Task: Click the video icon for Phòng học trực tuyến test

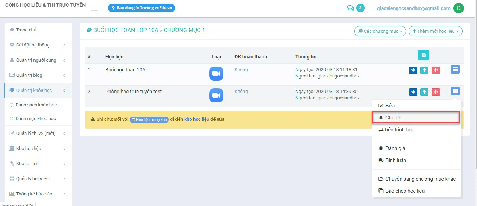Action: [x=216, y=95]
